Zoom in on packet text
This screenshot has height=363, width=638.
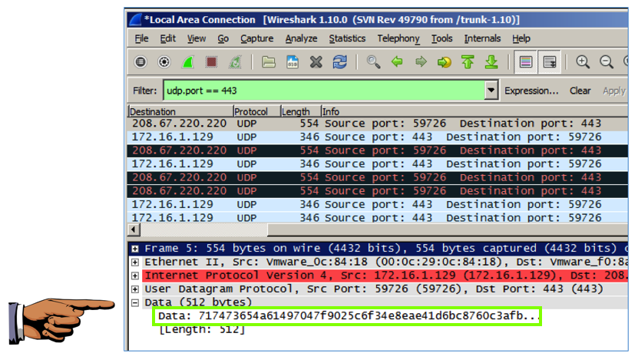click(x=583, y=62)
